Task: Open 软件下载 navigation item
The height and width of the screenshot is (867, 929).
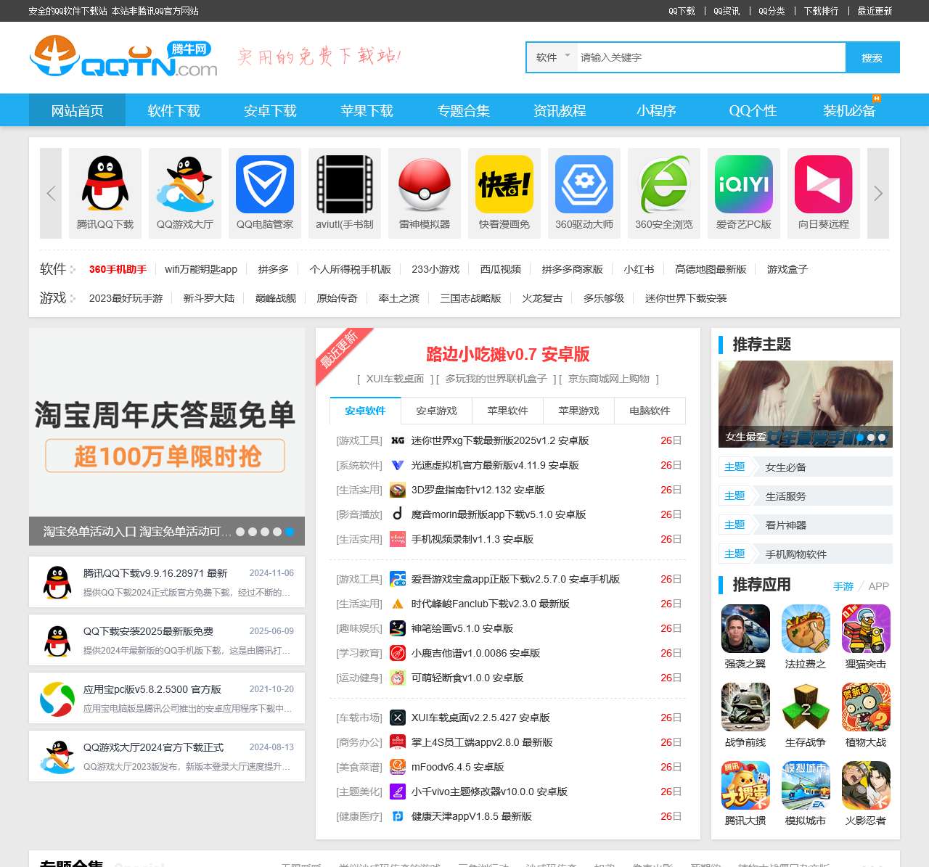Action: coord(173,110)
